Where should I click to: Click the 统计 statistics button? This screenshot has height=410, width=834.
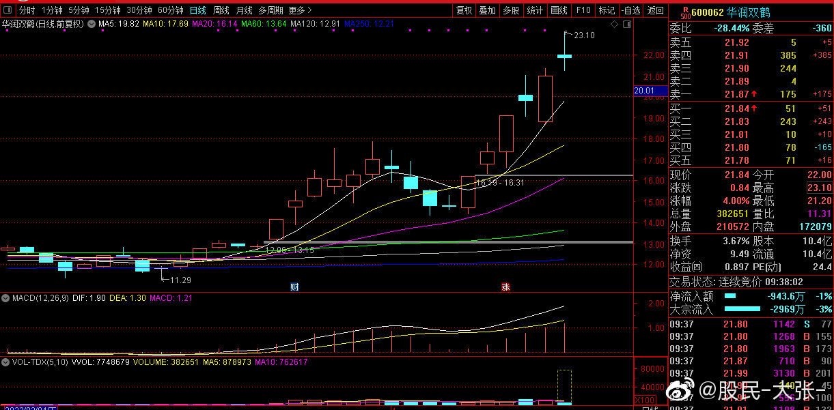pos(535,10)
